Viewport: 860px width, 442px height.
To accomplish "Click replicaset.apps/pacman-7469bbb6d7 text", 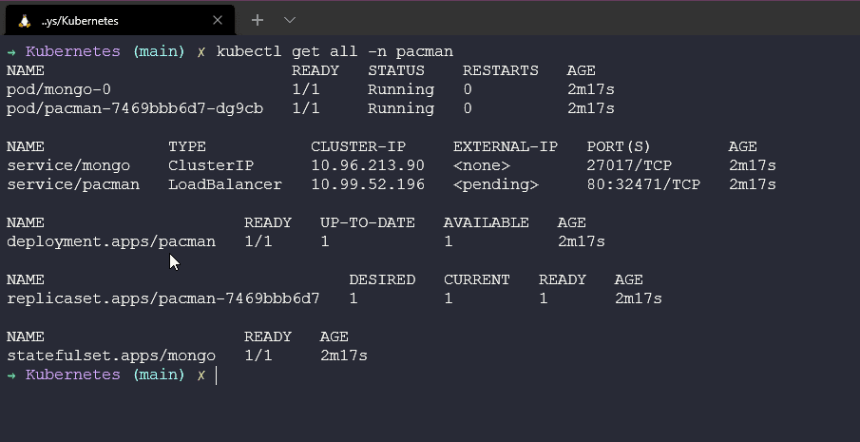I will point(162,298).
